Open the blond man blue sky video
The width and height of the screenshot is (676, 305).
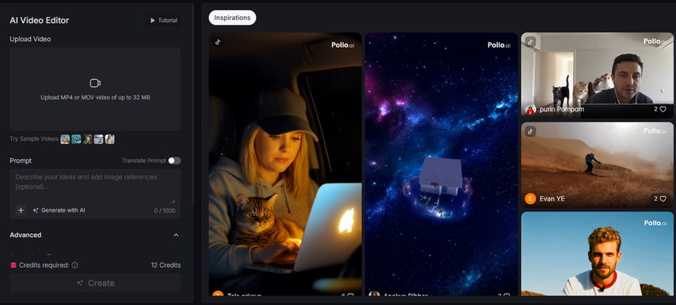pyautogui.click(x=597, y=254)
